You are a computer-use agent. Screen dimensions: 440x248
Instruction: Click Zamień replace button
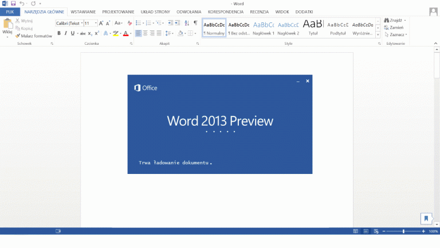click(x=394, y=28)
